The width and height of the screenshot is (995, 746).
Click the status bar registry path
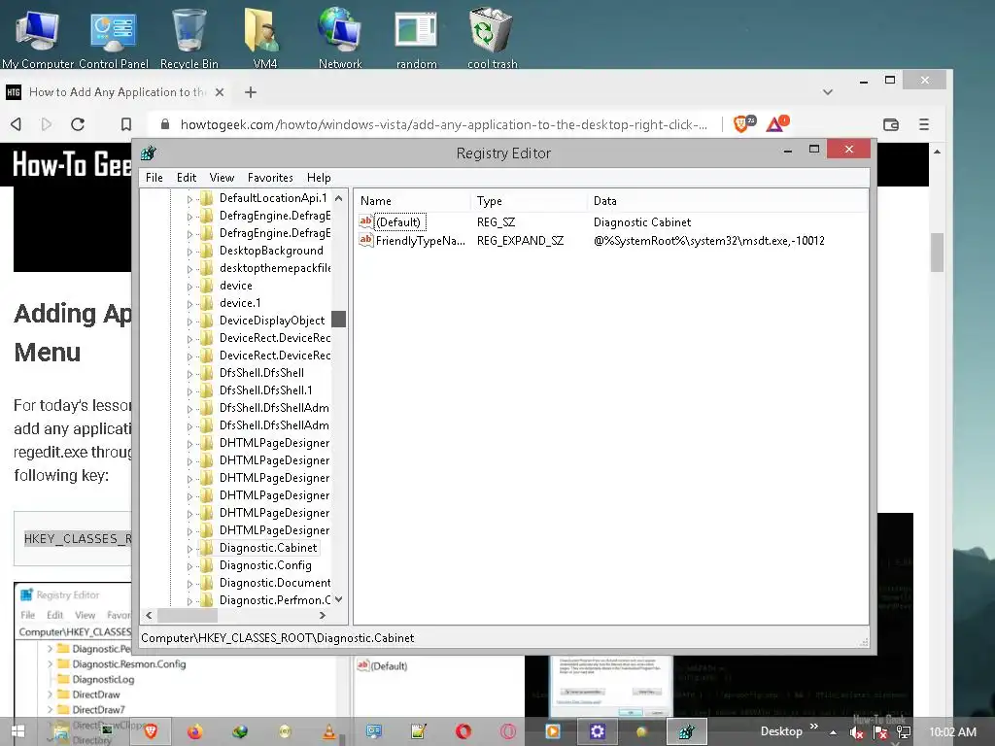pyautogui.click(x=277, y=638)
